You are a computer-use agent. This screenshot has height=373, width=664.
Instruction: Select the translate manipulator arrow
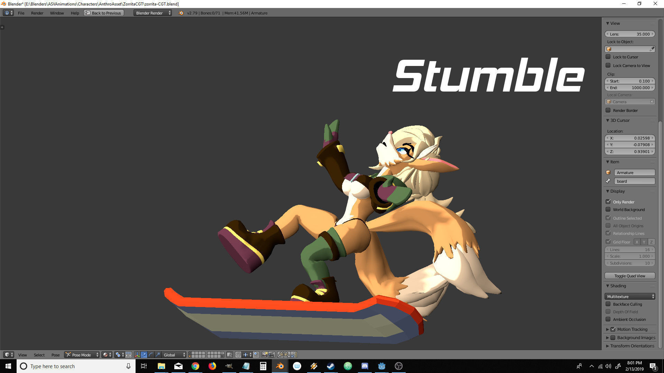(x=144, y=355)
